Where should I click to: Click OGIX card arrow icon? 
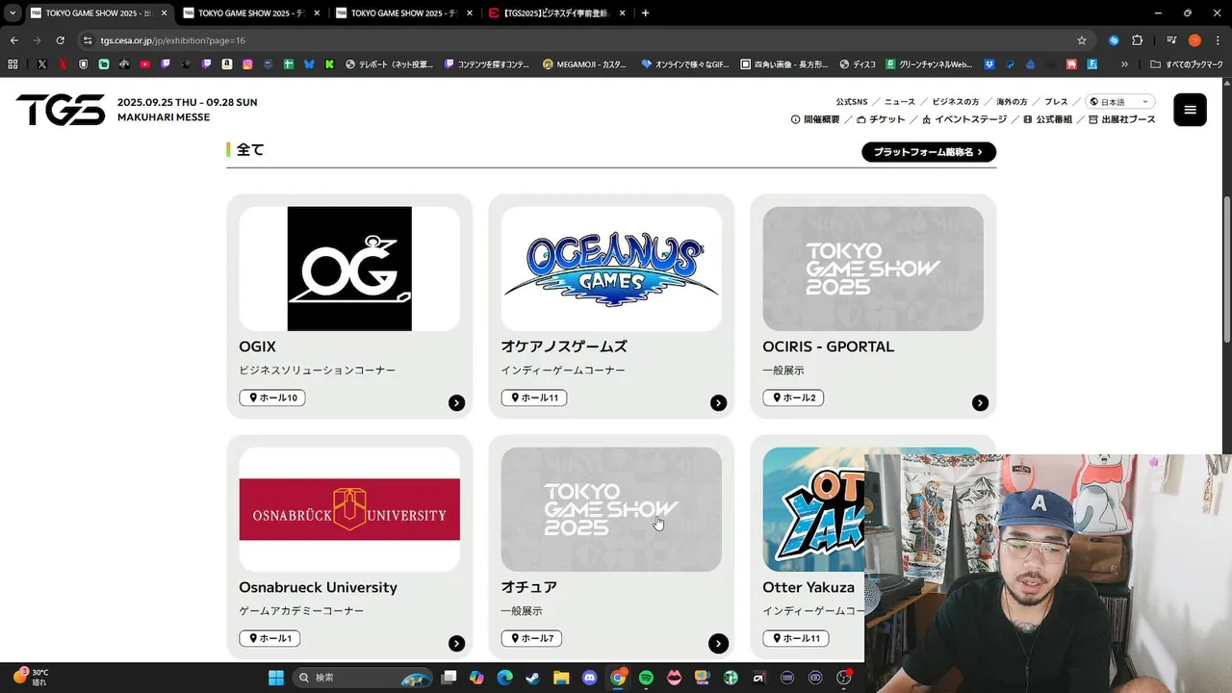pos(456,403)
